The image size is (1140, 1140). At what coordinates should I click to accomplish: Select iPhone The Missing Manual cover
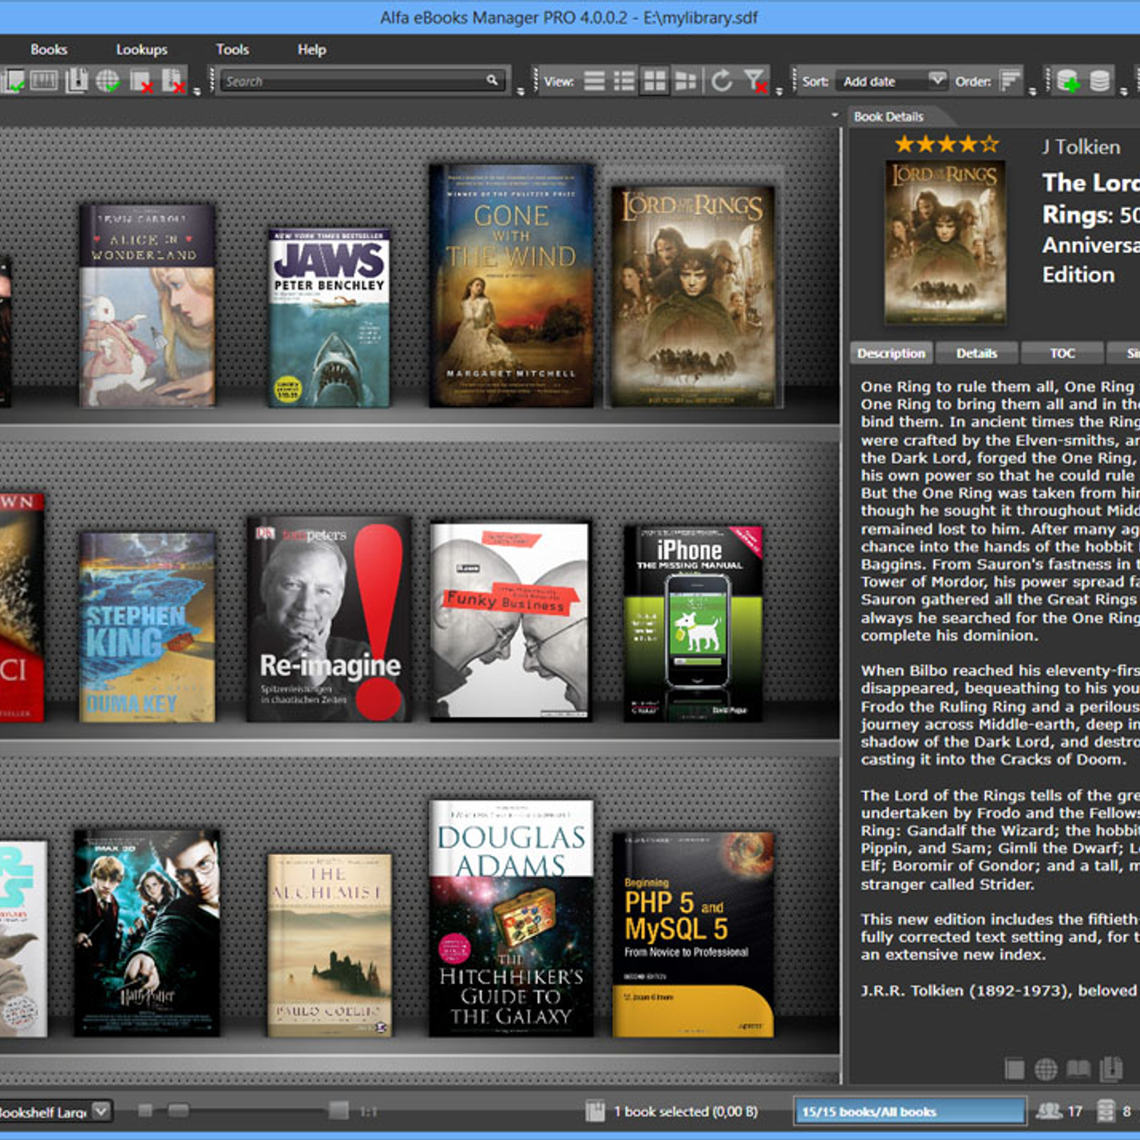[693, 623]
